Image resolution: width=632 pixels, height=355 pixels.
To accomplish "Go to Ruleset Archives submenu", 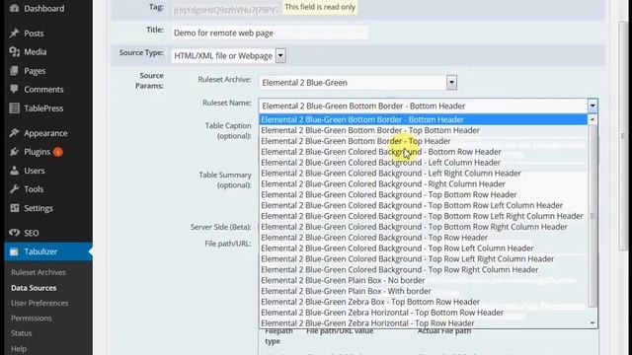I will coord(39,272).
